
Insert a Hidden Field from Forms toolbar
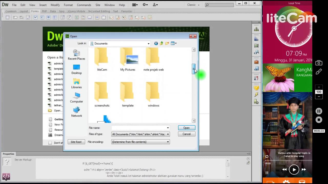22,17
